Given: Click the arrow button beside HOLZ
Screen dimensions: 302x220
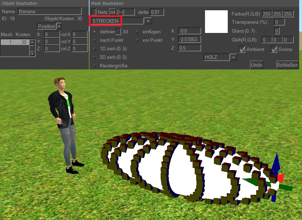Looking at the screenshot, I should [233, 57].
